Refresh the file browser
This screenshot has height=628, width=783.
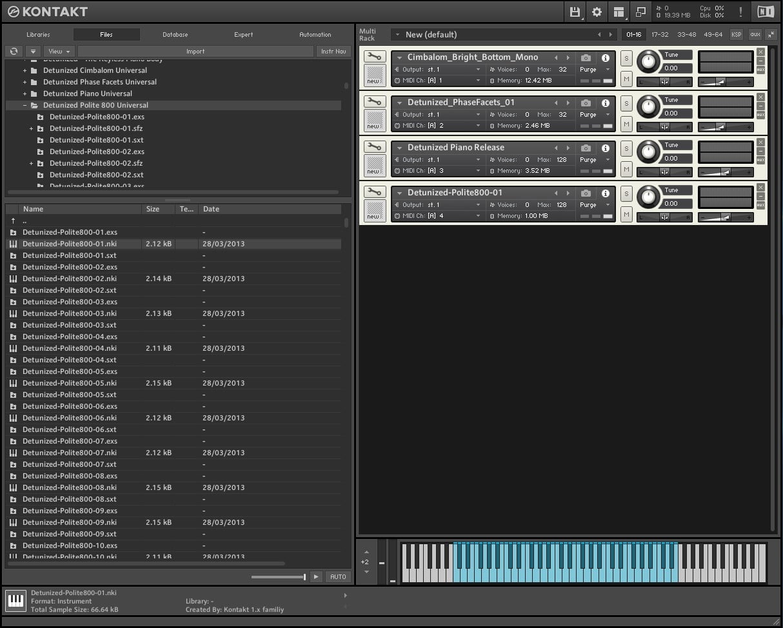coord(14,52)
